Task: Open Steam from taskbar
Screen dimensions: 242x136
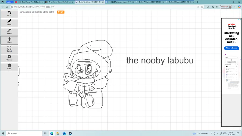Action: tap(70, 133)
